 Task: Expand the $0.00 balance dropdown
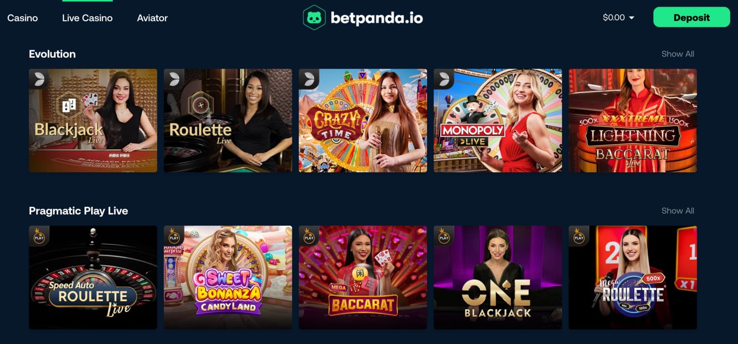pos(618,18)
